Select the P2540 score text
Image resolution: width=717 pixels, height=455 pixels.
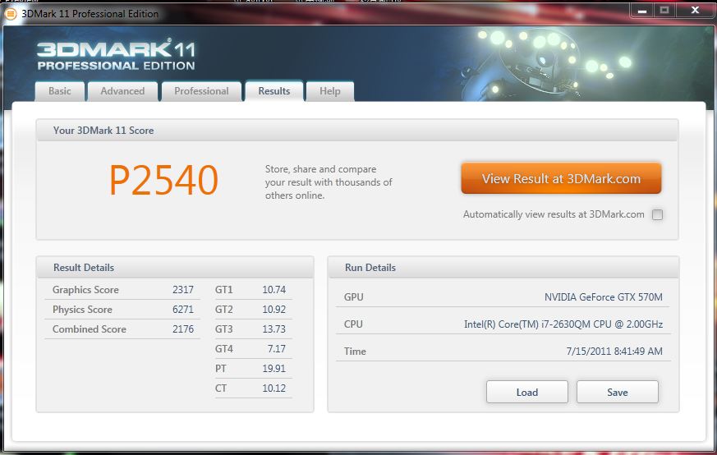(163, 180)
